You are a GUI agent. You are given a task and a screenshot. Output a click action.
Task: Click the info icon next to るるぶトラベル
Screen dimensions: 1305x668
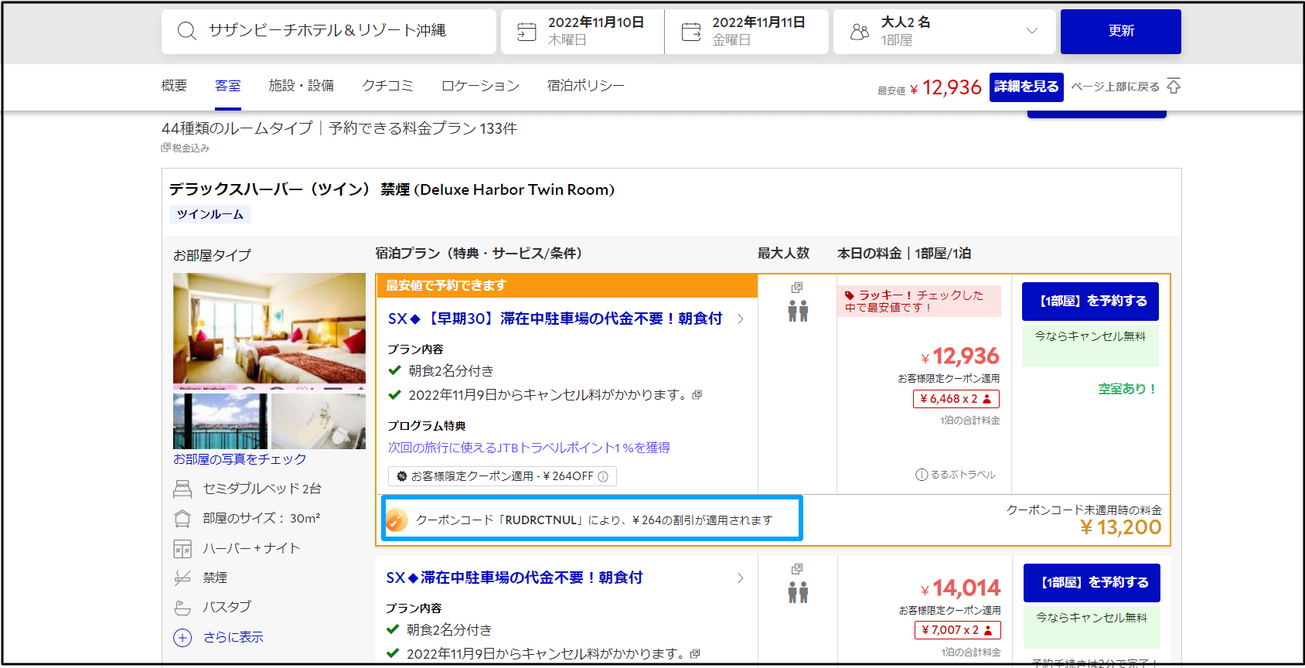(921, 475)
